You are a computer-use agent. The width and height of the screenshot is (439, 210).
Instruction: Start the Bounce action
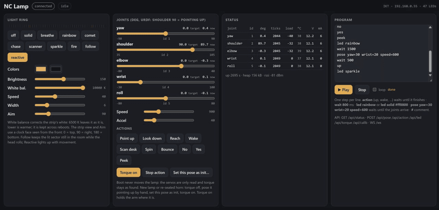tap(167, 149)
